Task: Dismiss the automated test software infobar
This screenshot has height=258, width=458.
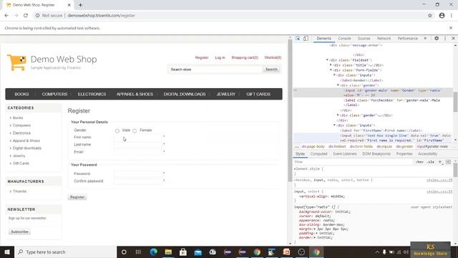Action: [451, 28]
